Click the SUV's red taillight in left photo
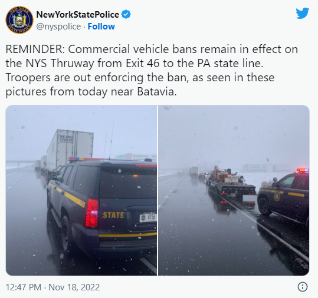 coord(92,213)
